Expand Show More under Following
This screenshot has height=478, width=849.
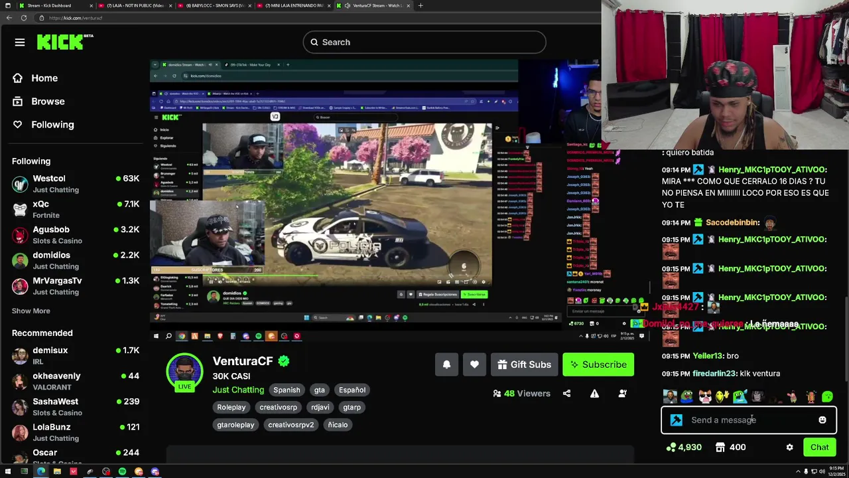(x=31, y=311)
